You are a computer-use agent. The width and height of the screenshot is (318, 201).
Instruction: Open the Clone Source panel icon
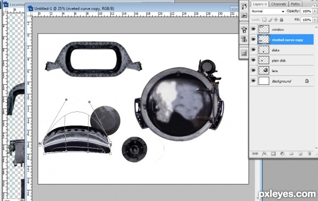244,39
